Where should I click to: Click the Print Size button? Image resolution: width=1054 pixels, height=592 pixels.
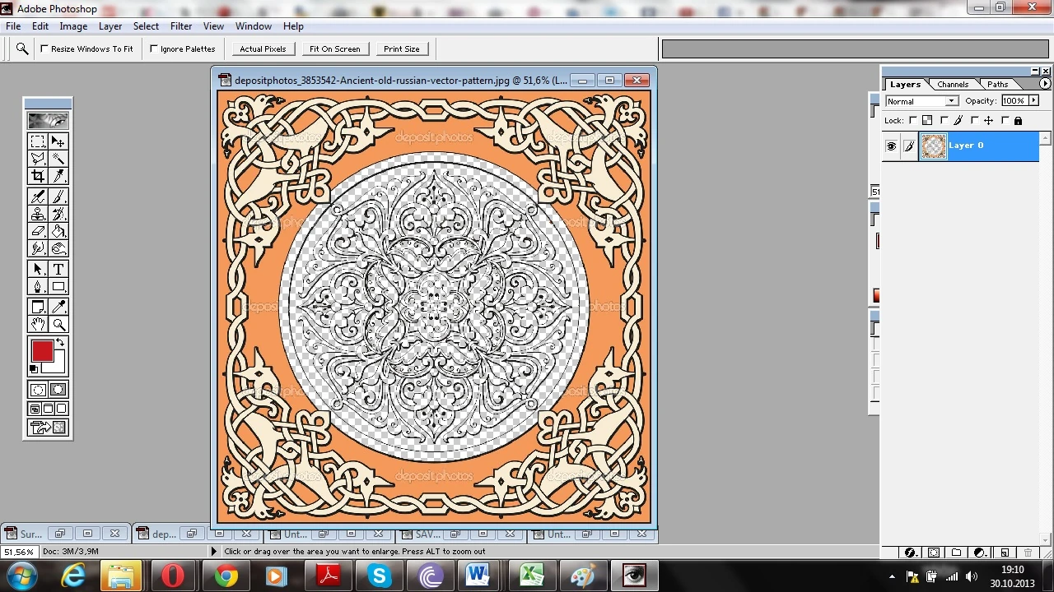402,49
